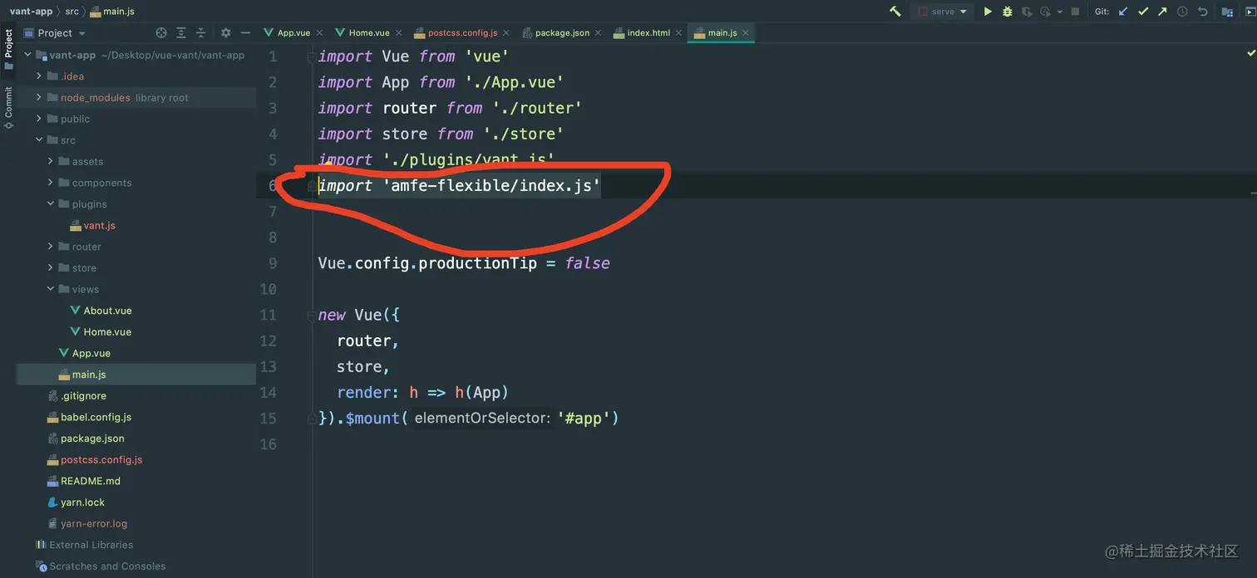Viewport: 1257px width, 578px height.
Task: Hide the Project panel with minus icon
Action: tap(245, 33)
